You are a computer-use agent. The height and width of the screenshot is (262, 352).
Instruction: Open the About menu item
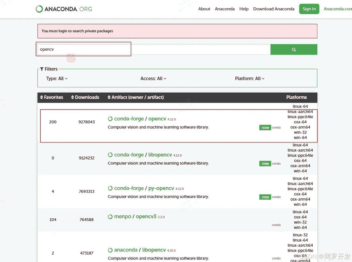[x=204, y=9]
